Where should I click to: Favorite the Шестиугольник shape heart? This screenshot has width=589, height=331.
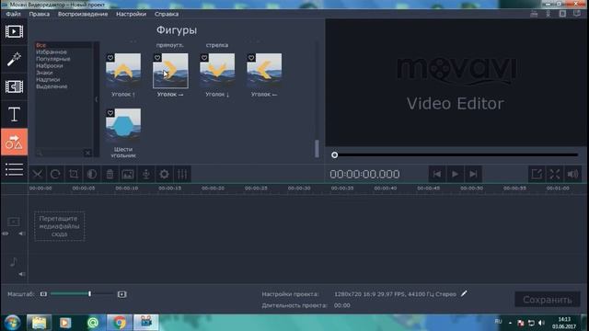pyautogui.click(x=110, y=113)
